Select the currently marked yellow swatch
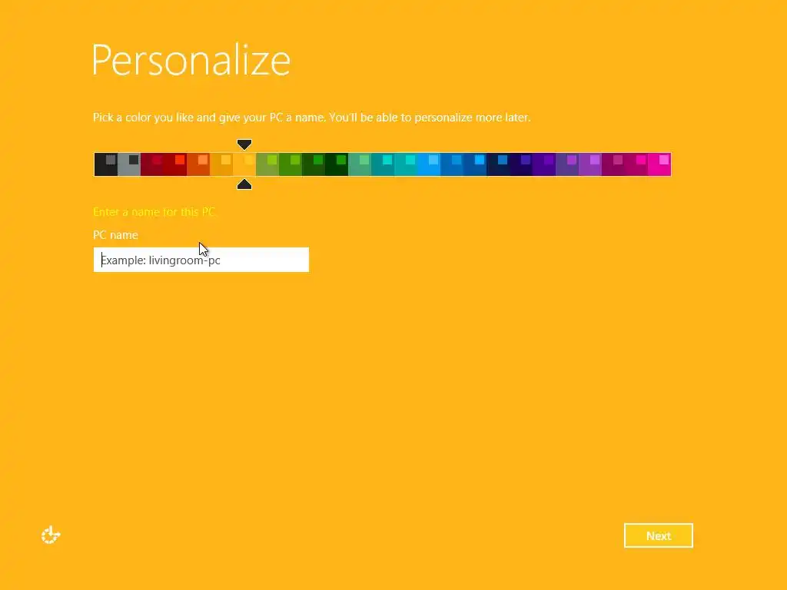Viewport: 787px width, 590px height. click(244, 164)
